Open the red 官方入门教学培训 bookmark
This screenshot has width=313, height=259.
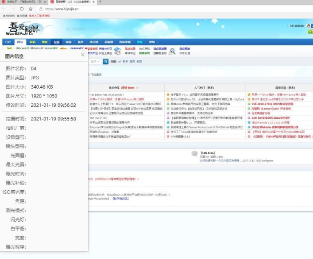39,16
